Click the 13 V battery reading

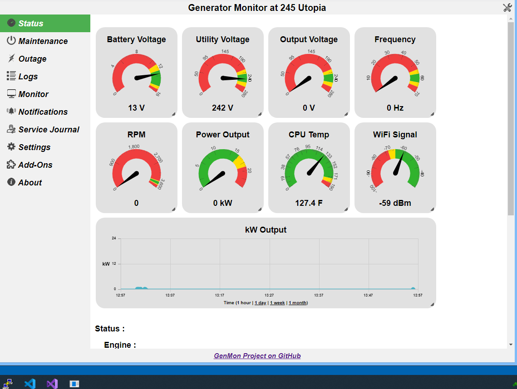coord(137,108)
